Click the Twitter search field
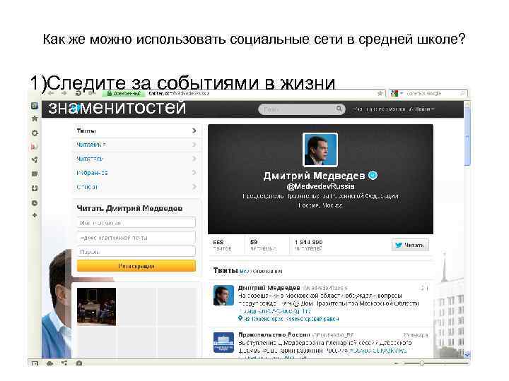 [301, 109]
